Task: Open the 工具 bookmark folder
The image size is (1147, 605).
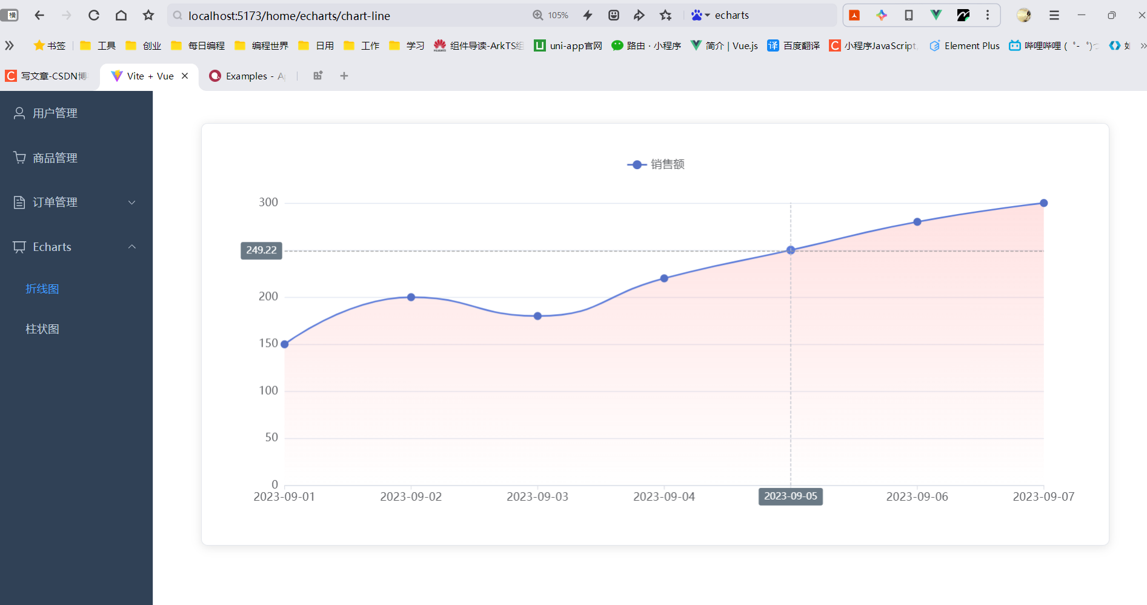Action: click(x=98, y=45)
